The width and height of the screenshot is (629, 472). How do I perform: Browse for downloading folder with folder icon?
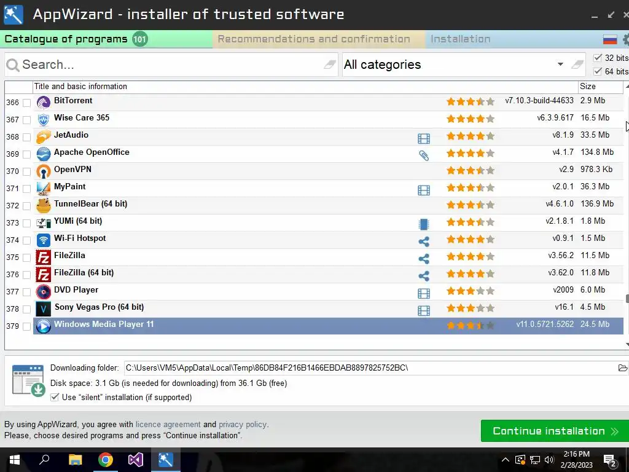point(622,368)
